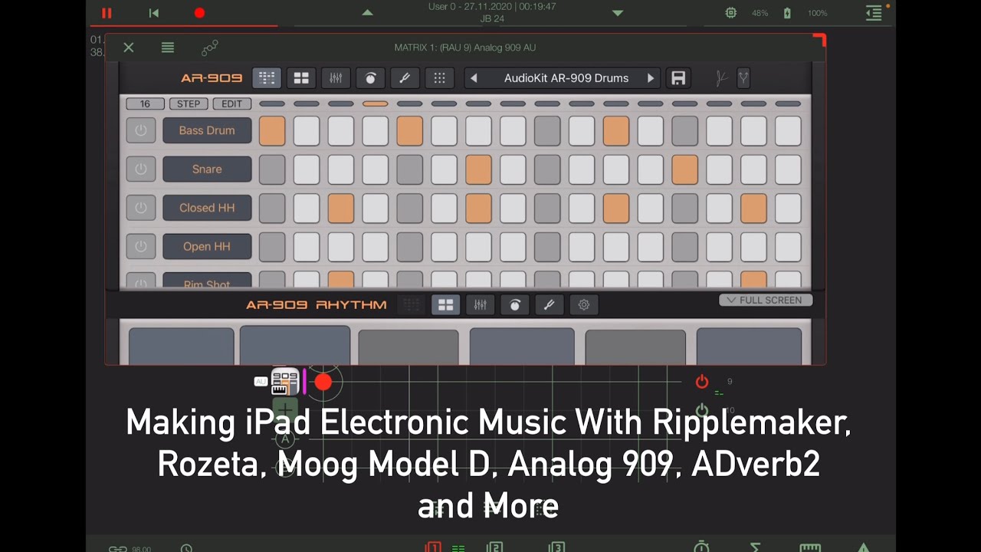Enable Snare step 2
Screen dimensions: 981x552
[307, 169]
